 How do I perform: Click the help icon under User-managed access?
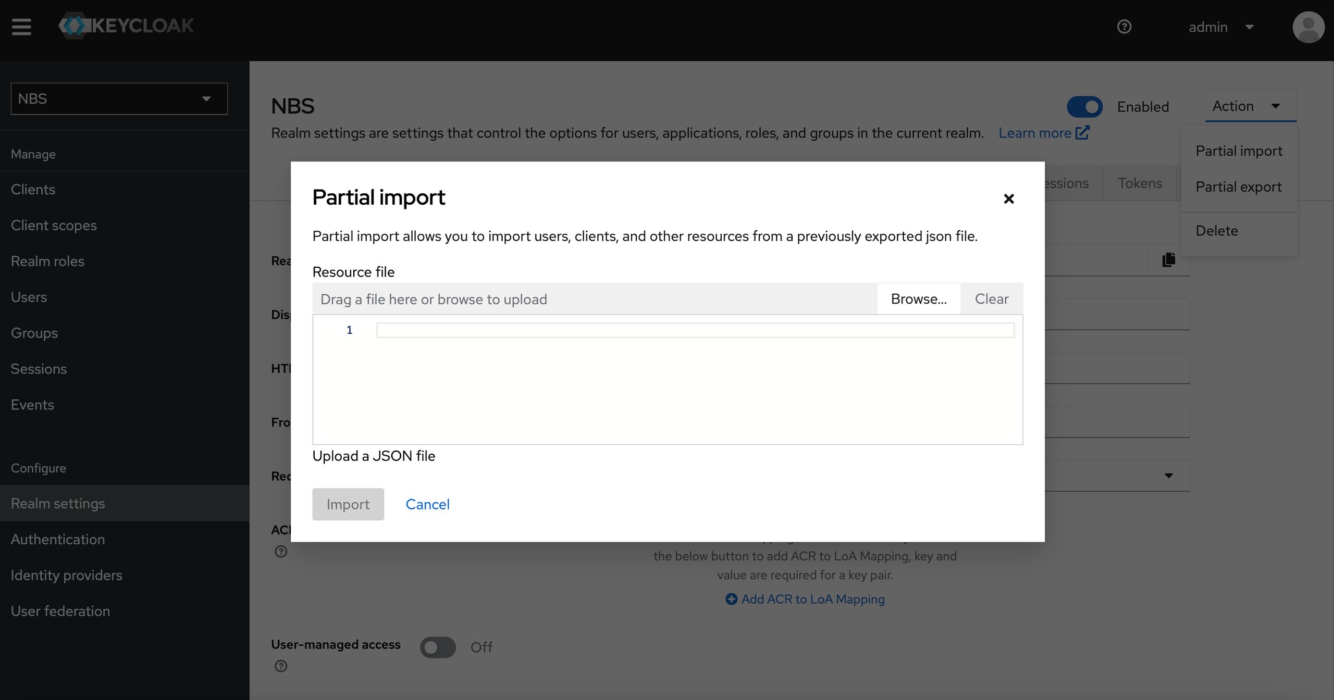tap(281, 666)
